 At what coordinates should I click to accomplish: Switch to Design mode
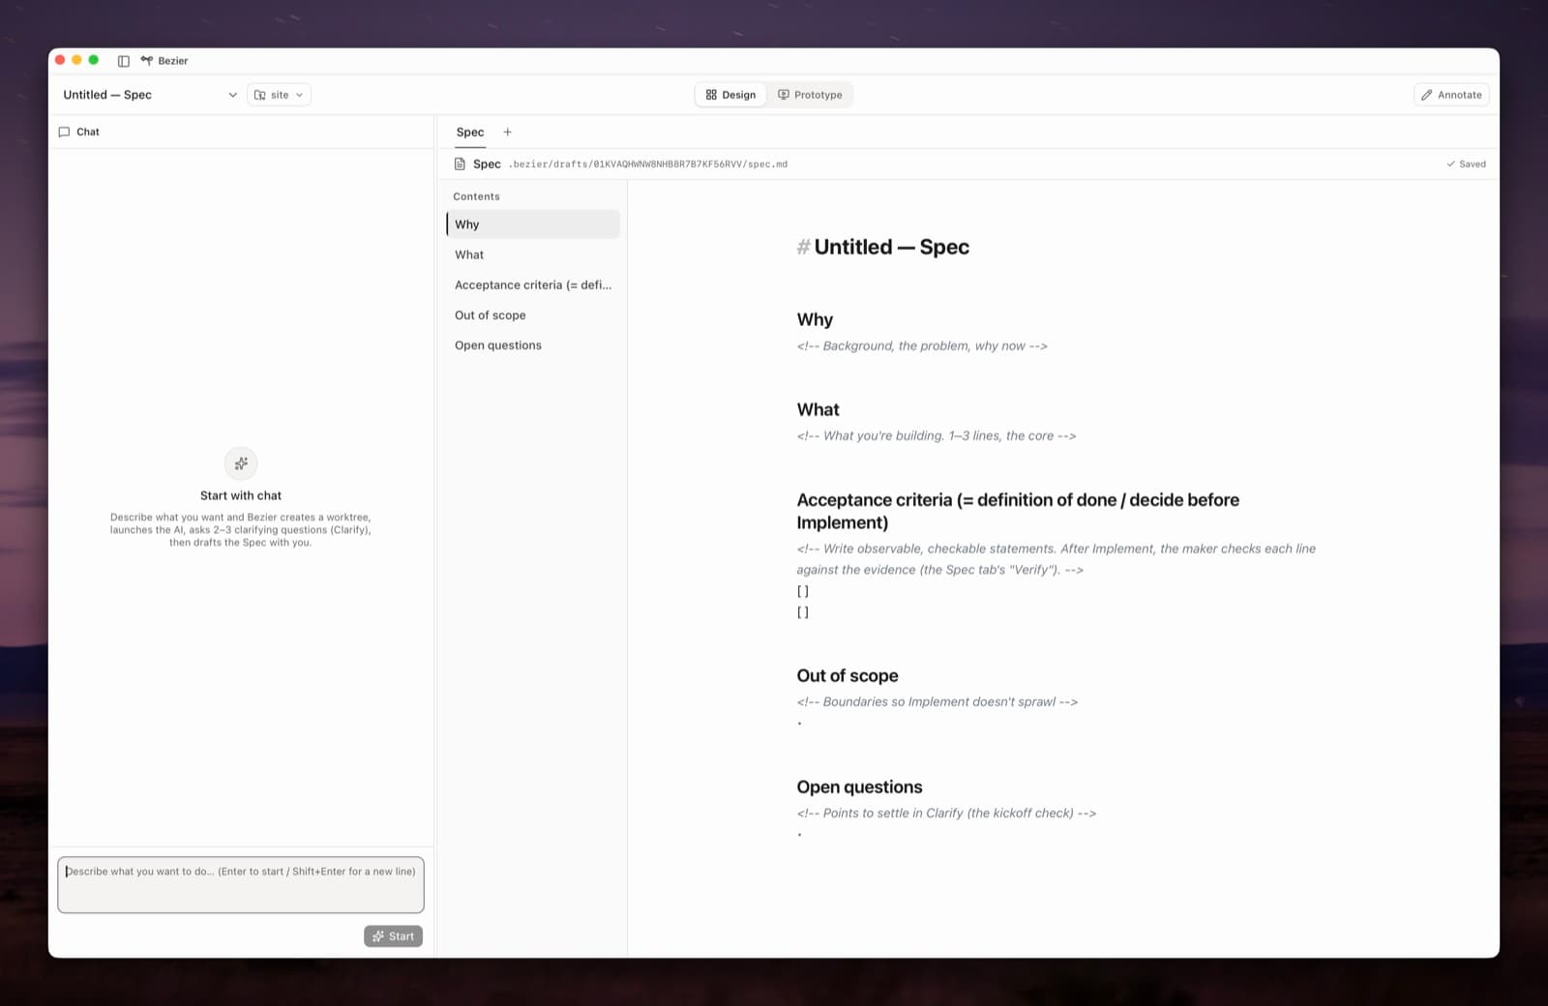(x=730, y=95)
